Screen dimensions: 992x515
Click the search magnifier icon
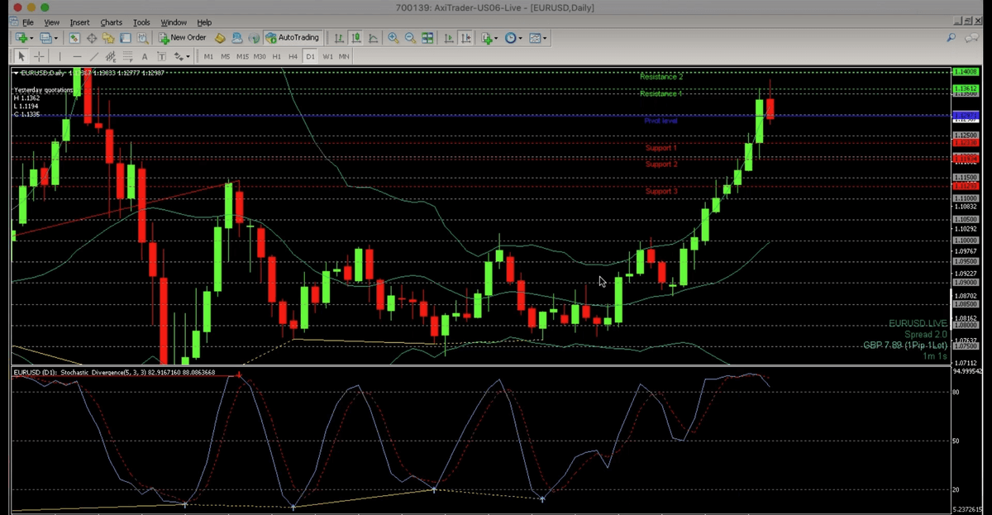951,38
